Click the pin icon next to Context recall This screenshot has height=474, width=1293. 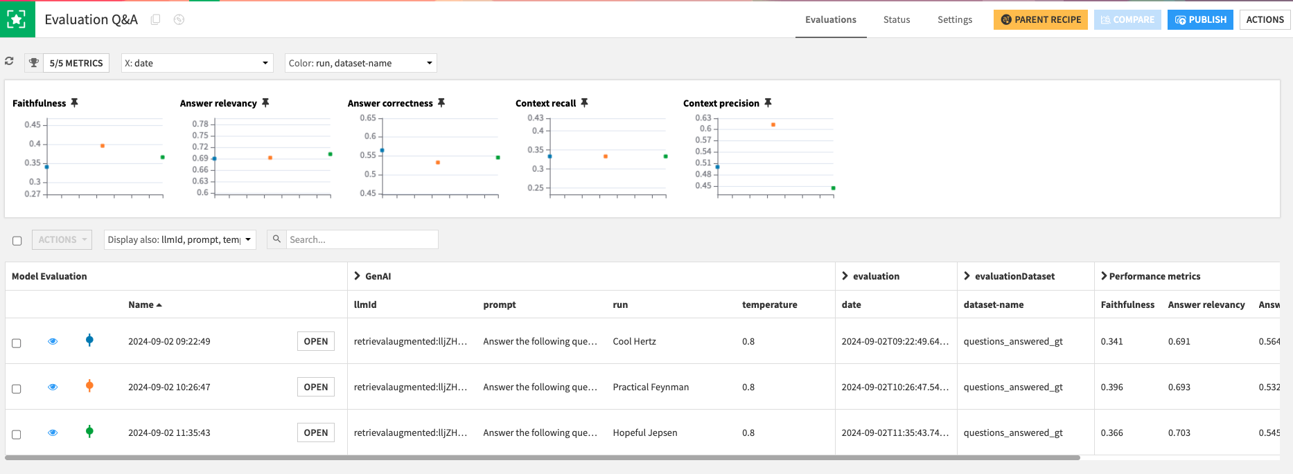tap(584, 103)
